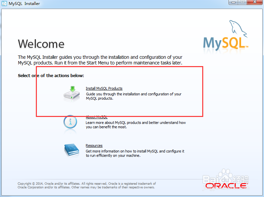Click the MySQL Installer title bar icon

pyautogui.click(x=4, y=3)
